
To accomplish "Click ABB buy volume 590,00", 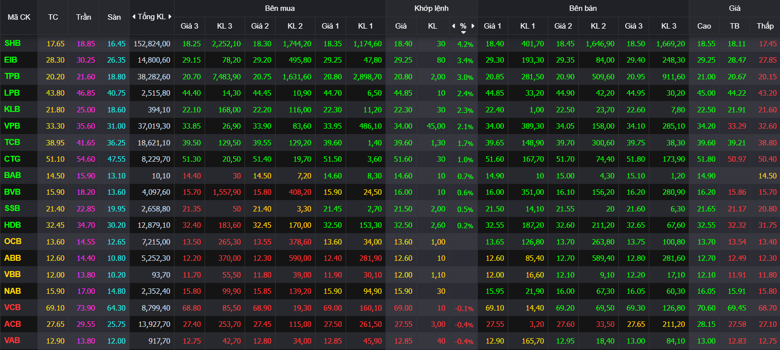I will (300, 258).
